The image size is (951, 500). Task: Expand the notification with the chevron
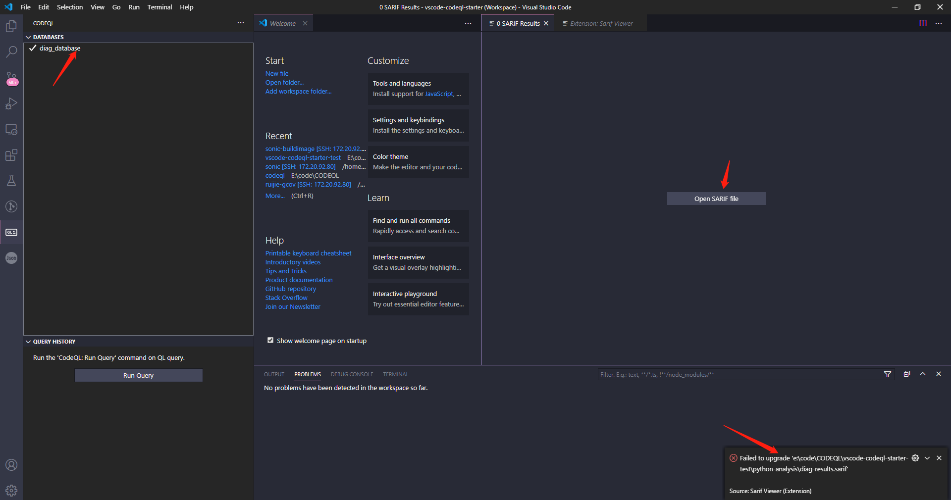tap(927, 458)
